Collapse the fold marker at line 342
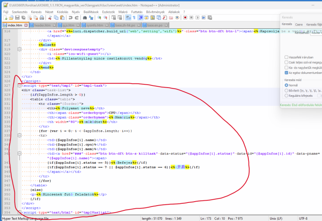Screen dimensions: 322x221 pyautogui.click(x=19, y=153)
